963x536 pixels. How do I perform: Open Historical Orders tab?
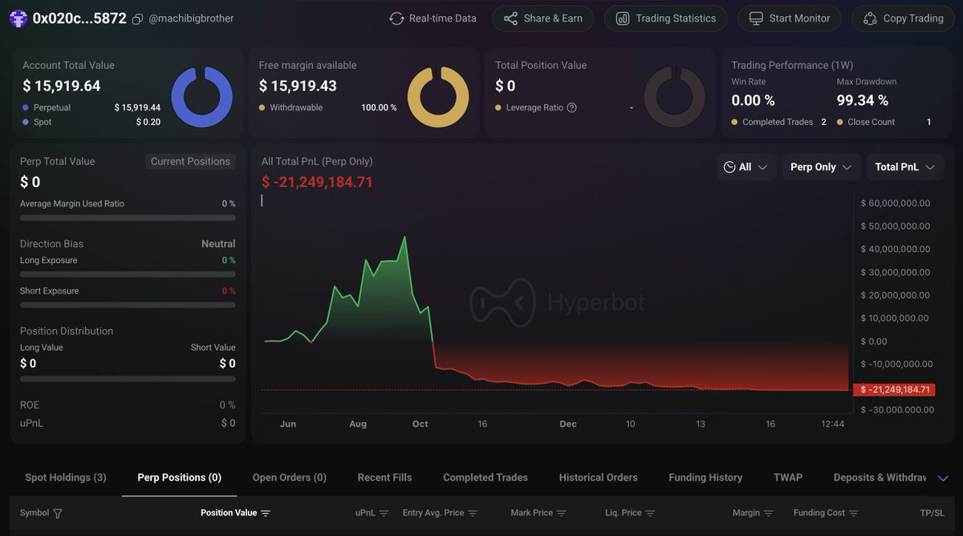click(599, 477)
